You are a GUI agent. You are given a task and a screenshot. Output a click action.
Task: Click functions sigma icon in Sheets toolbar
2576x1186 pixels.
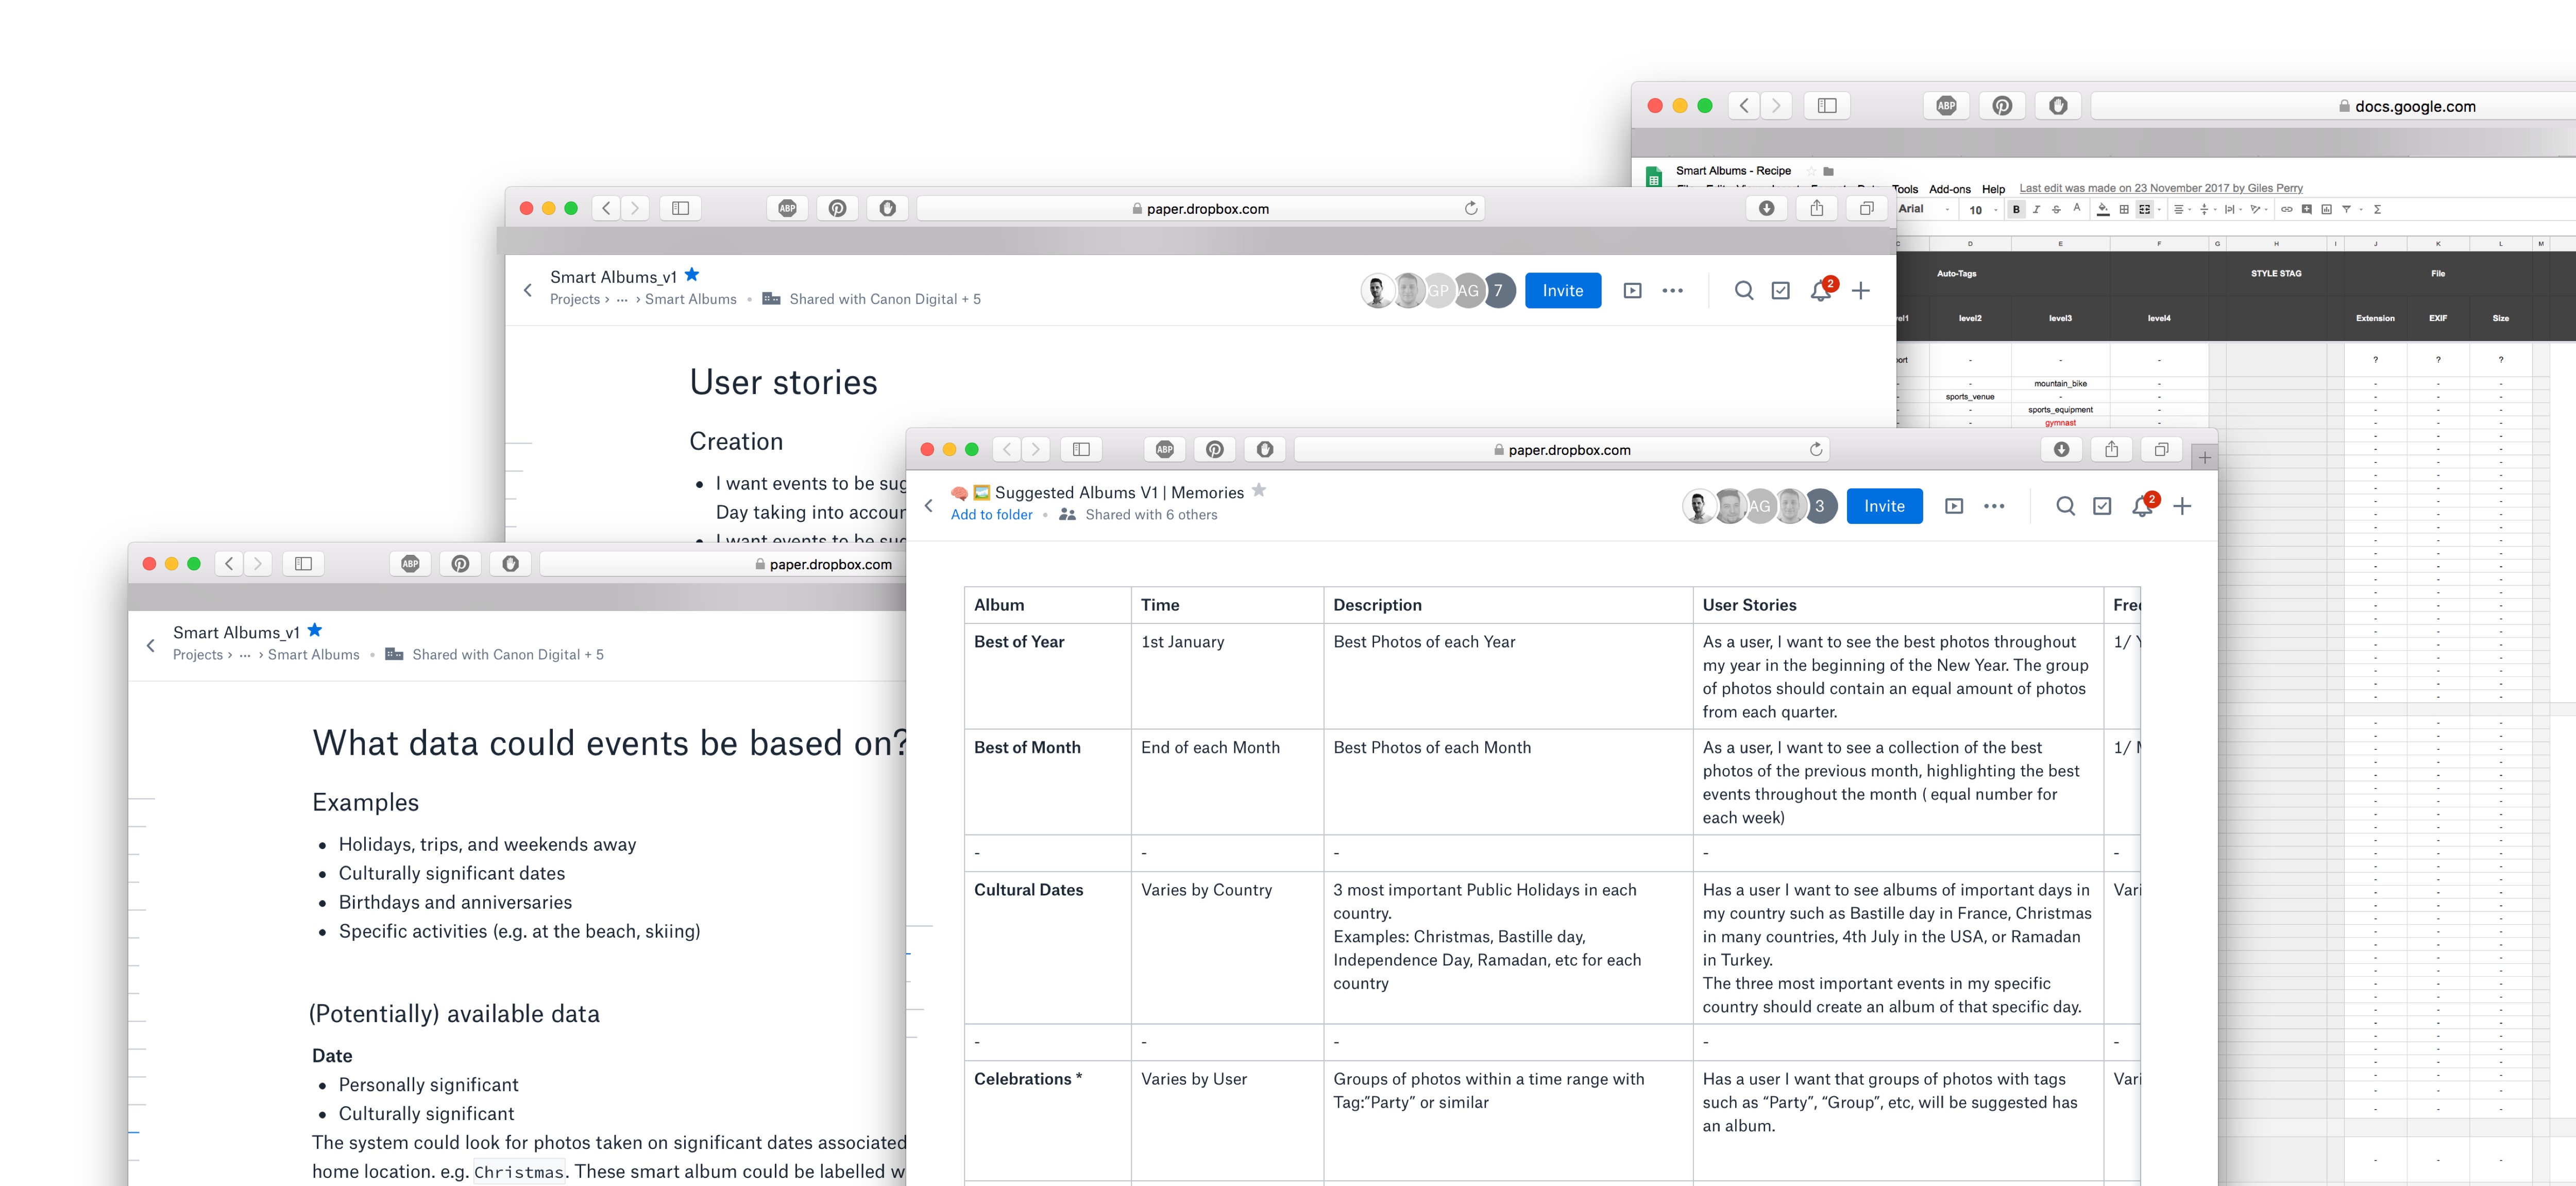point(2377,209)
